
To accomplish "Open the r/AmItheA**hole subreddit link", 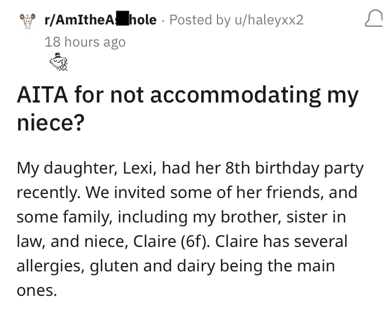I will (x=100, y=20).
